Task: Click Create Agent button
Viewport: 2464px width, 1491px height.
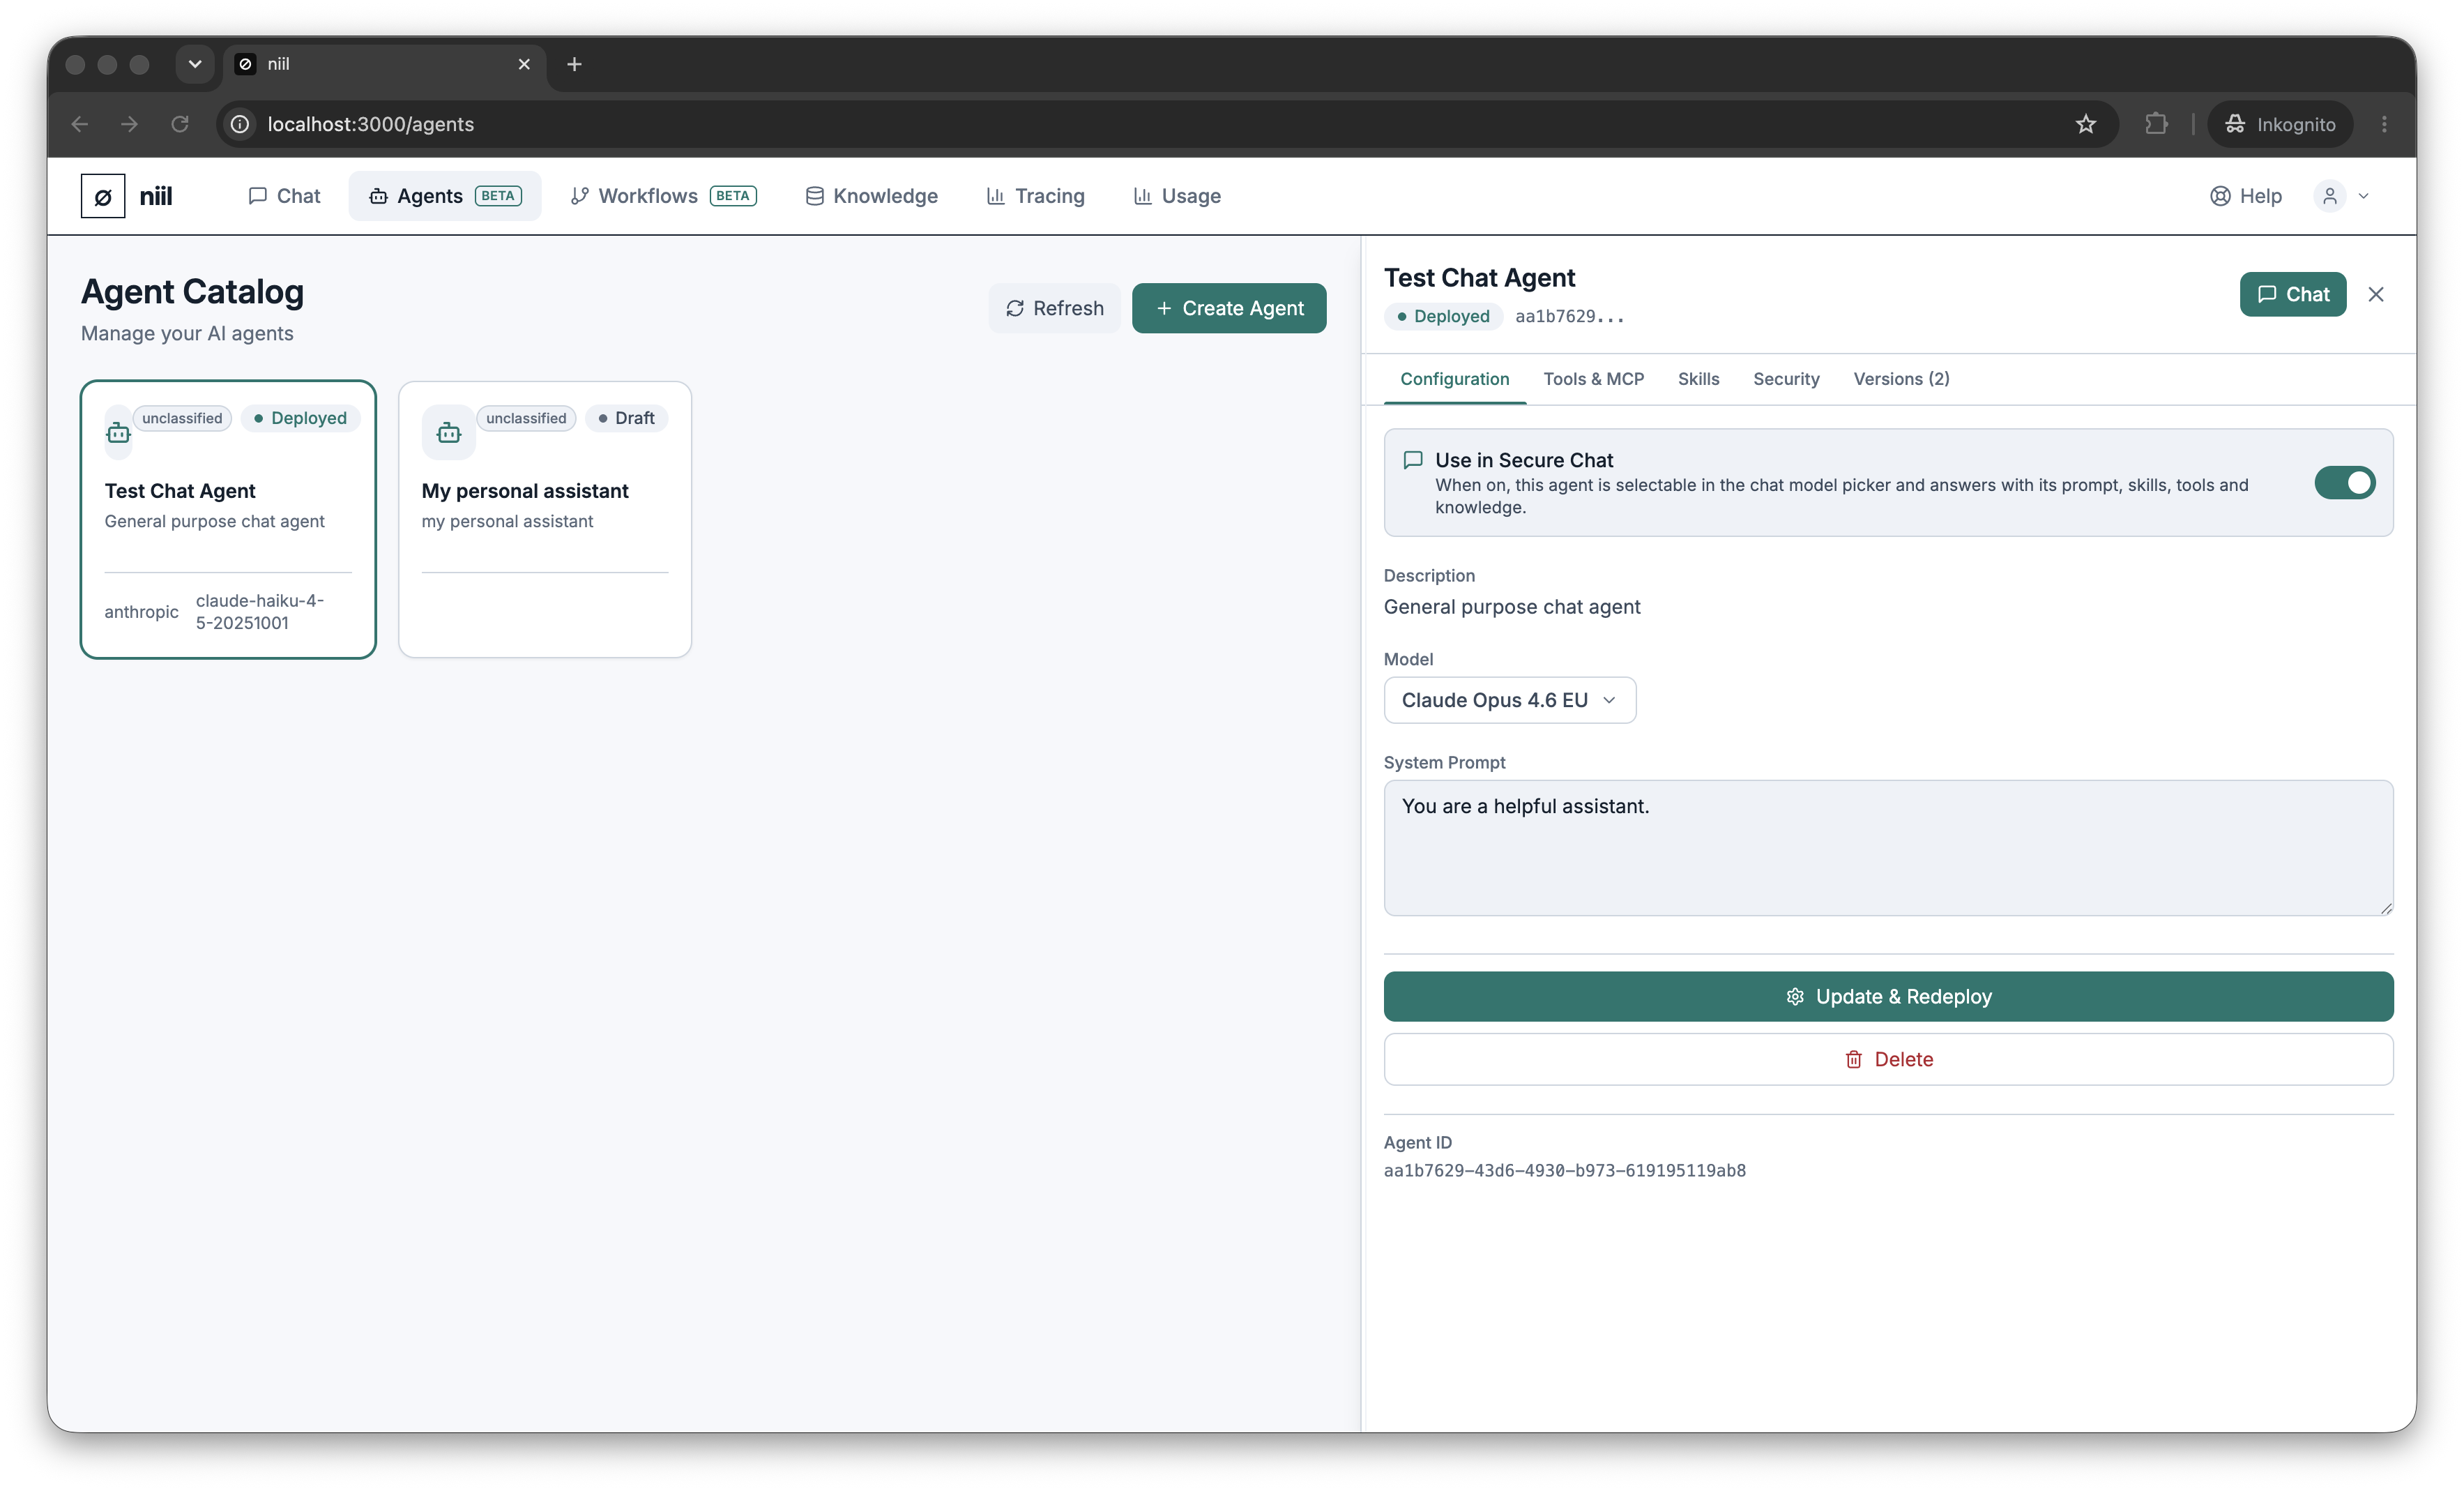Action: [x=1229, y=308]
